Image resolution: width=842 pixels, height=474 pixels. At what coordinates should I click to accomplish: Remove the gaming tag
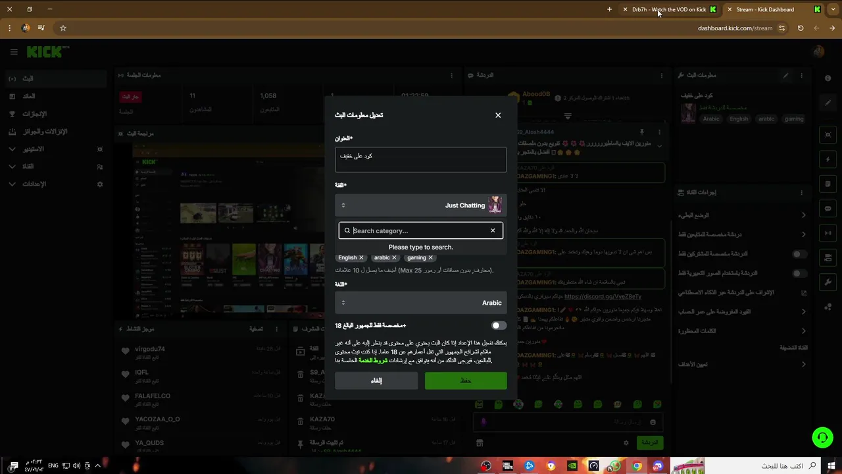click(x=431, y=257)
